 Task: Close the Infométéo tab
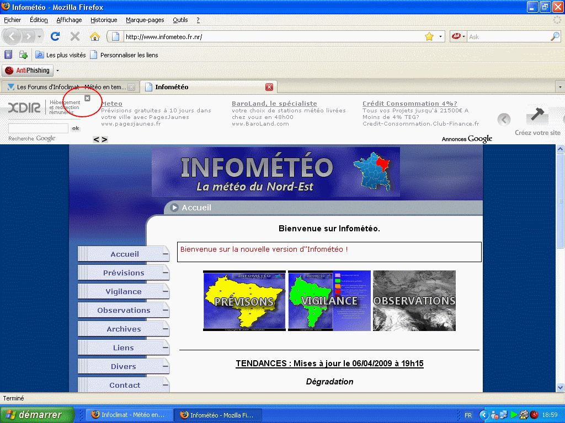click(x=269, y=87)
